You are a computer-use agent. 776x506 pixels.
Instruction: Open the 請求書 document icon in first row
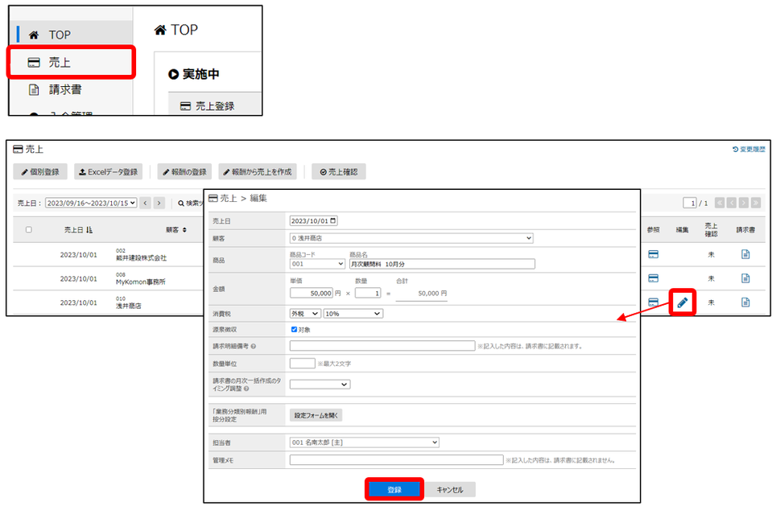click(x=745, y=256)
